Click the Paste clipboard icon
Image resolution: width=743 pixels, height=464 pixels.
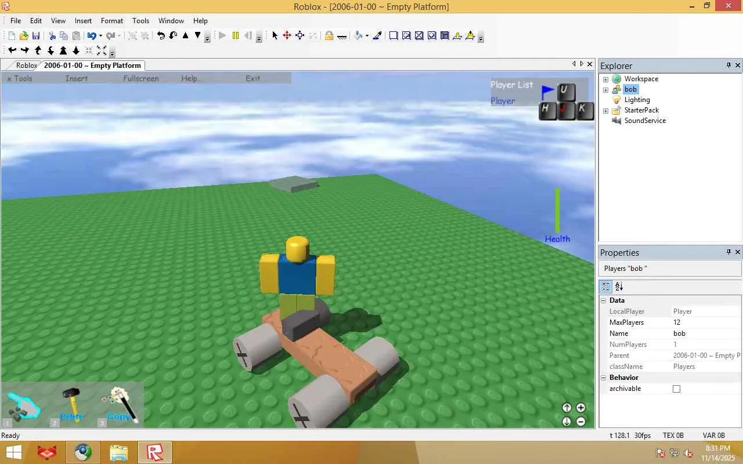coord(76,36)
